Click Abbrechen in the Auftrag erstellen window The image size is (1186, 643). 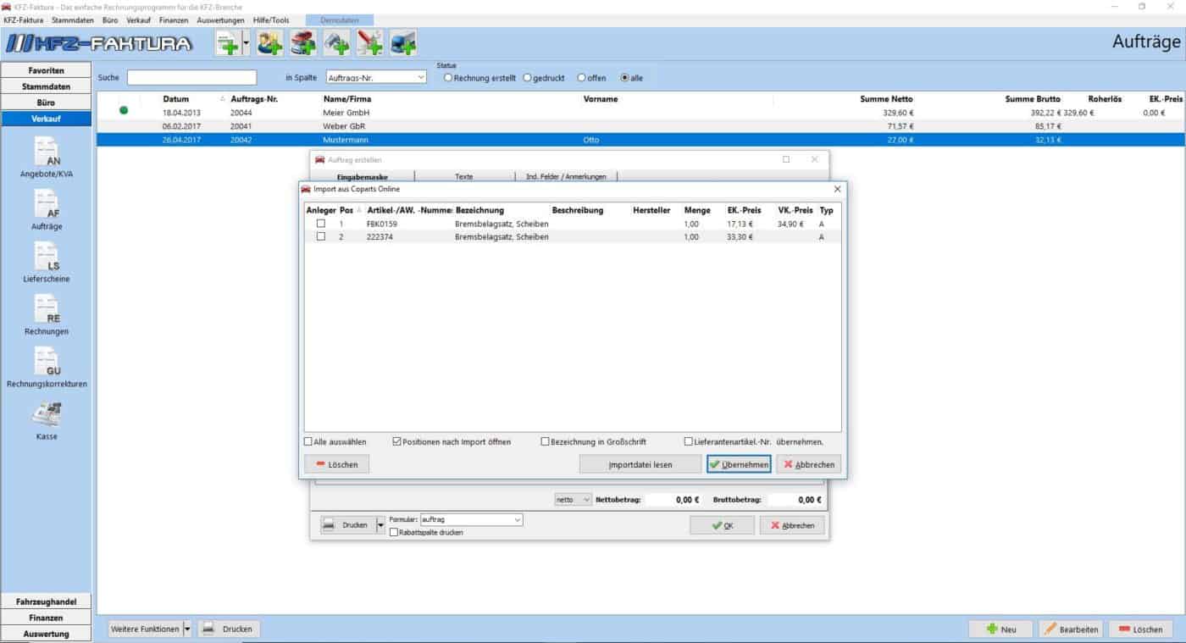(792, 525)
